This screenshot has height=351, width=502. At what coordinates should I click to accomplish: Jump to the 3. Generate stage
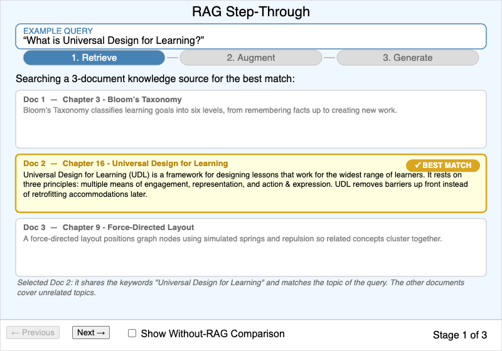click(407, 58)
